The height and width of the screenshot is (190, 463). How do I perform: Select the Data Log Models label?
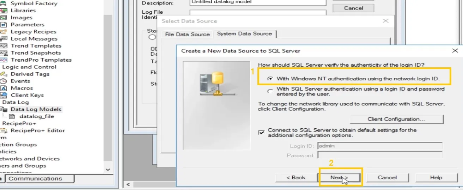point(36,109)
